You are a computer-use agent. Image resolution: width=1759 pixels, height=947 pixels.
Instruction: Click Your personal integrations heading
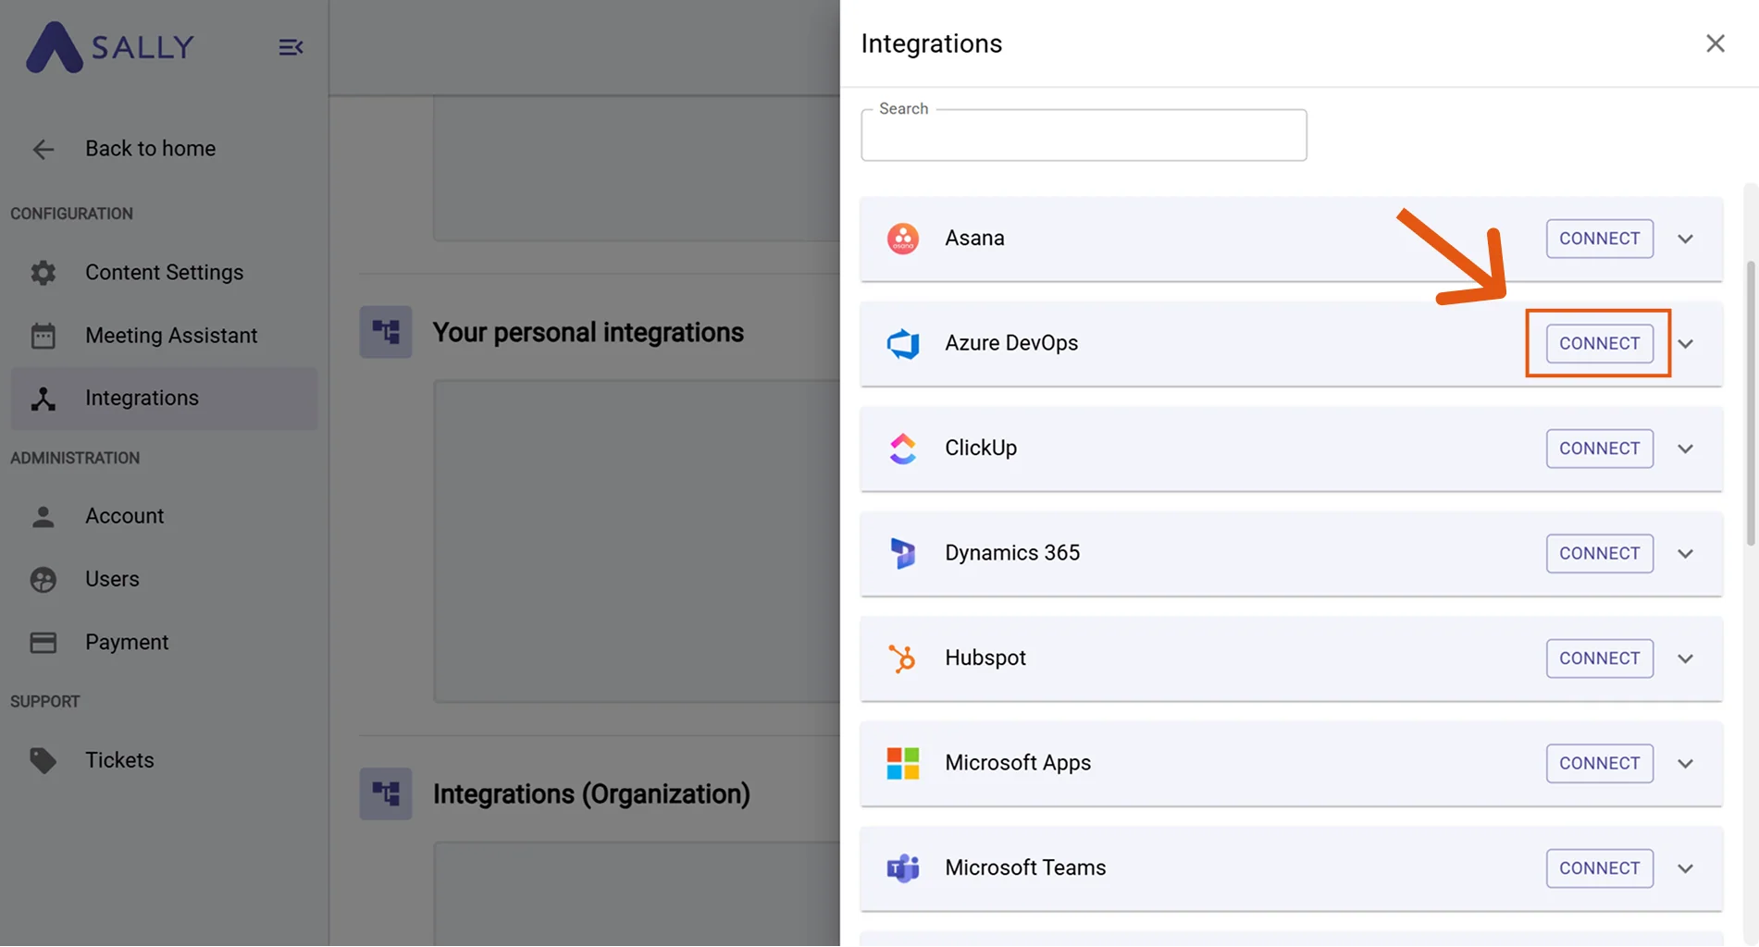[x=588, y=333]
